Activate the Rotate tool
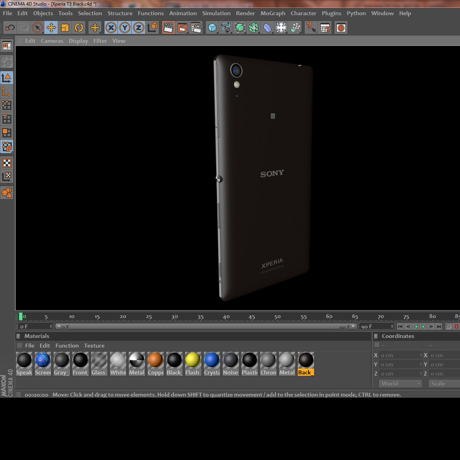The width and height of the screenshot is (460, 460). coord(79,28)
